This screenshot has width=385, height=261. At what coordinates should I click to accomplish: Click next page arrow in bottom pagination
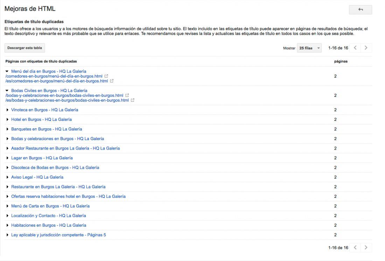click(366, 247)
